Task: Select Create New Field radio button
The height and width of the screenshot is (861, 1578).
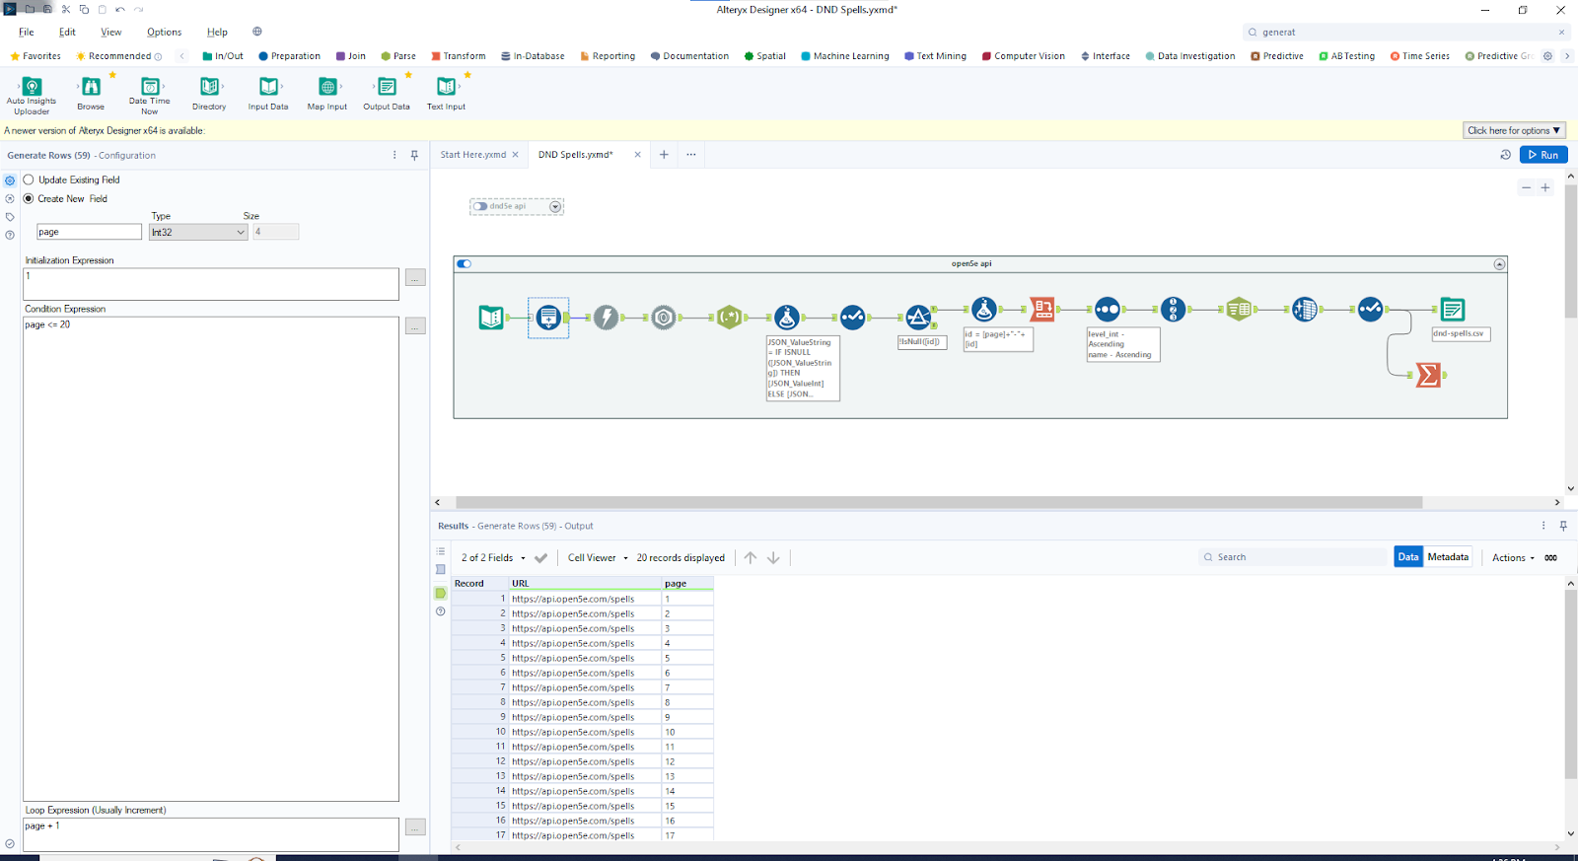Action: (29, 198)
